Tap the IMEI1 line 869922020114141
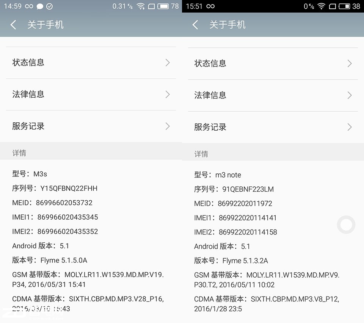This screenshot has width=364, height=323. click(x=235, y=218)
